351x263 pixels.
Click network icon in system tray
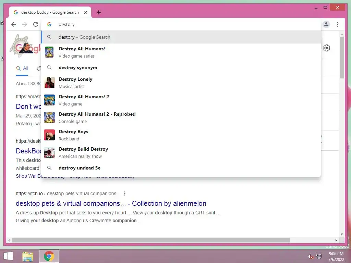pos(319,256)
